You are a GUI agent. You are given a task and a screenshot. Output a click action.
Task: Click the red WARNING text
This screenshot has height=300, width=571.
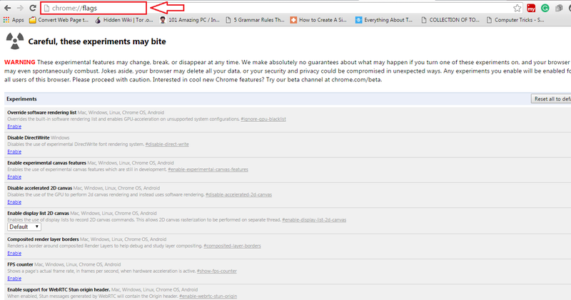tap(20, 62)
